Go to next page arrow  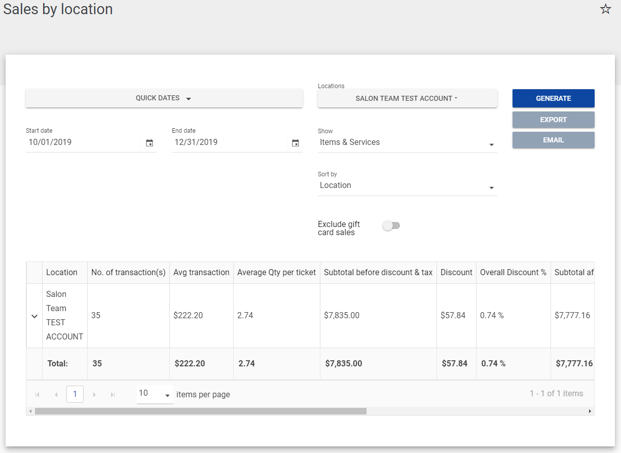tap(94, 394)
